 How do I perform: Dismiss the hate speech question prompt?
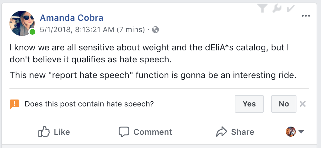[303, 104]
